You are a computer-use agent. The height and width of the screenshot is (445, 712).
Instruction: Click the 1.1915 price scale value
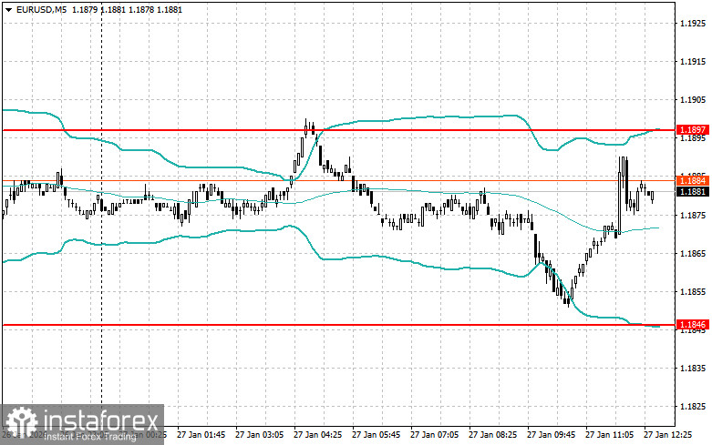click(x=693, y=61)
